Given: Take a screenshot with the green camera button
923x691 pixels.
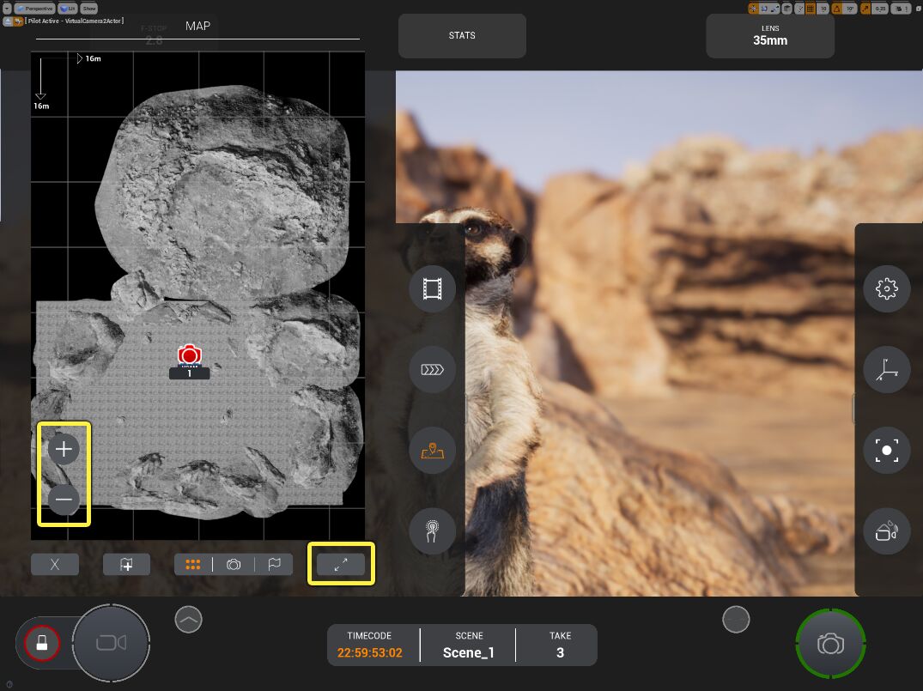Looking at the screenshot, I should point(830,644).
